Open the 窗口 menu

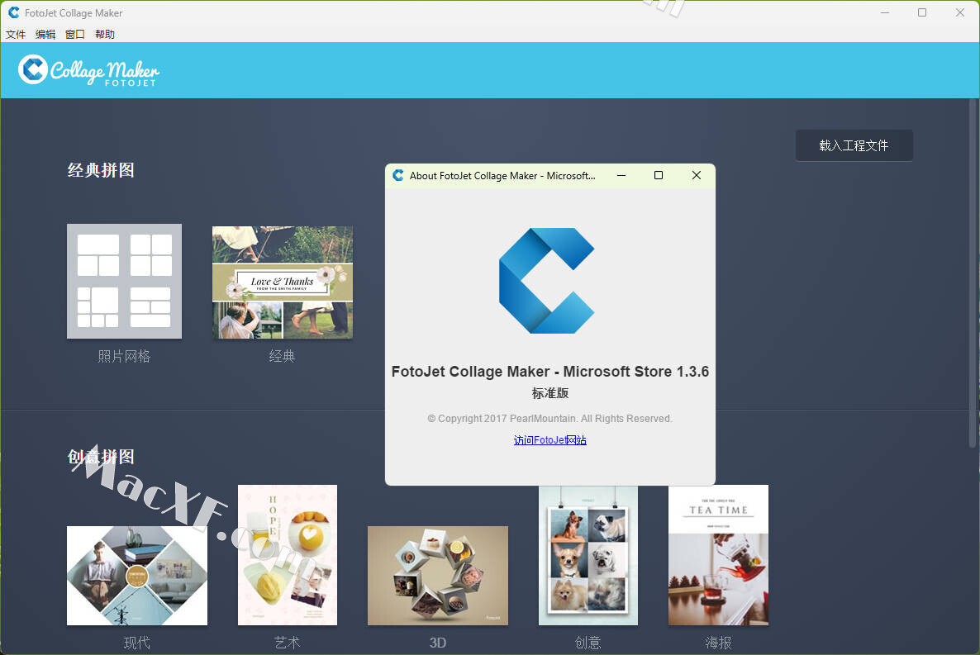75,35
